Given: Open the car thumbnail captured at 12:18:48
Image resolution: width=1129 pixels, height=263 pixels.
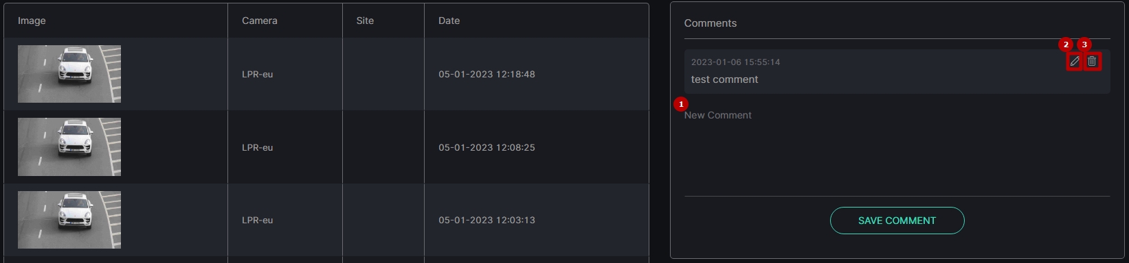Looking at the screenshot, I should click(69, 74).
